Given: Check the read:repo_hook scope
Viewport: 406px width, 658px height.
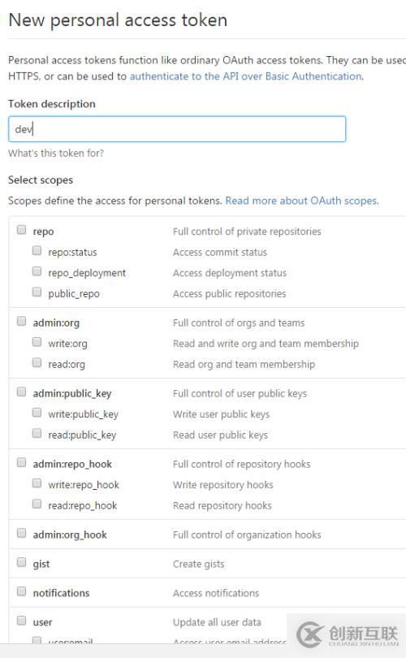Looking at the screenshot, I should click(x=37, y=504).
